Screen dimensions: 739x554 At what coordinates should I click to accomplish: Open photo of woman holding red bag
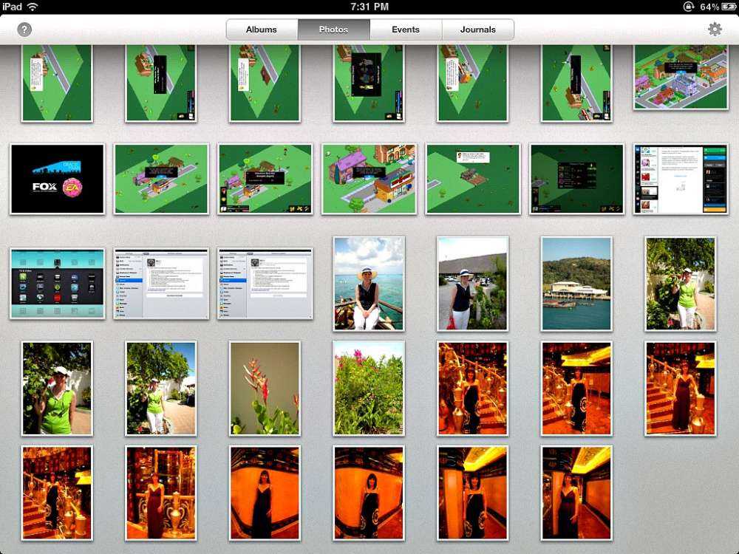[x=471, y=283]
